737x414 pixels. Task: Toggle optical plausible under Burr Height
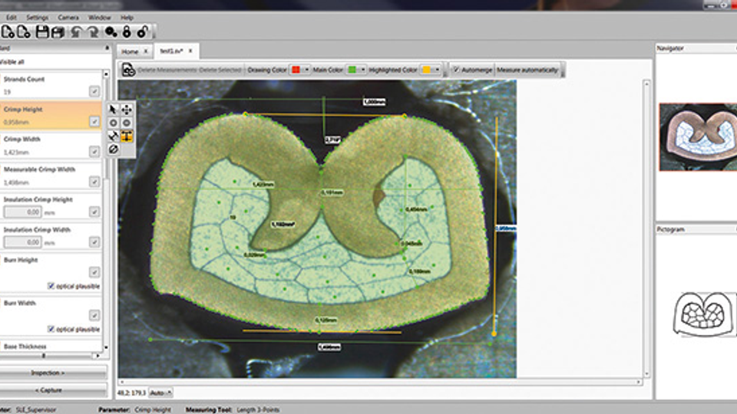[x=51, y=285]
